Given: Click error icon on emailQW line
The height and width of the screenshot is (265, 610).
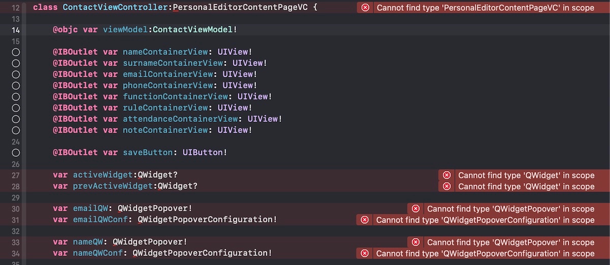Looking at the screenshot, I should [415, 209].
